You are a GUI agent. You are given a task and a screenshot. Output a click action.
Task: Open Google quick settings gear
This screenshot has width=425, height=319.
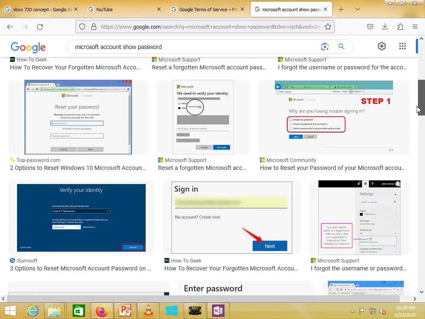click(x=382, y=46)
